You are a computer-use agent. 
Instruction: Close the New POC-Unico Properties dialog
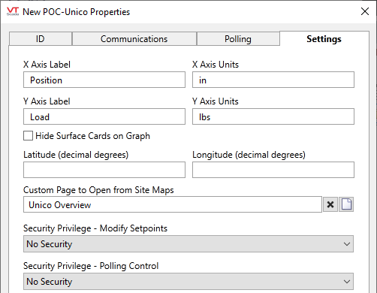pyautogui.click(x=365, y=11)
